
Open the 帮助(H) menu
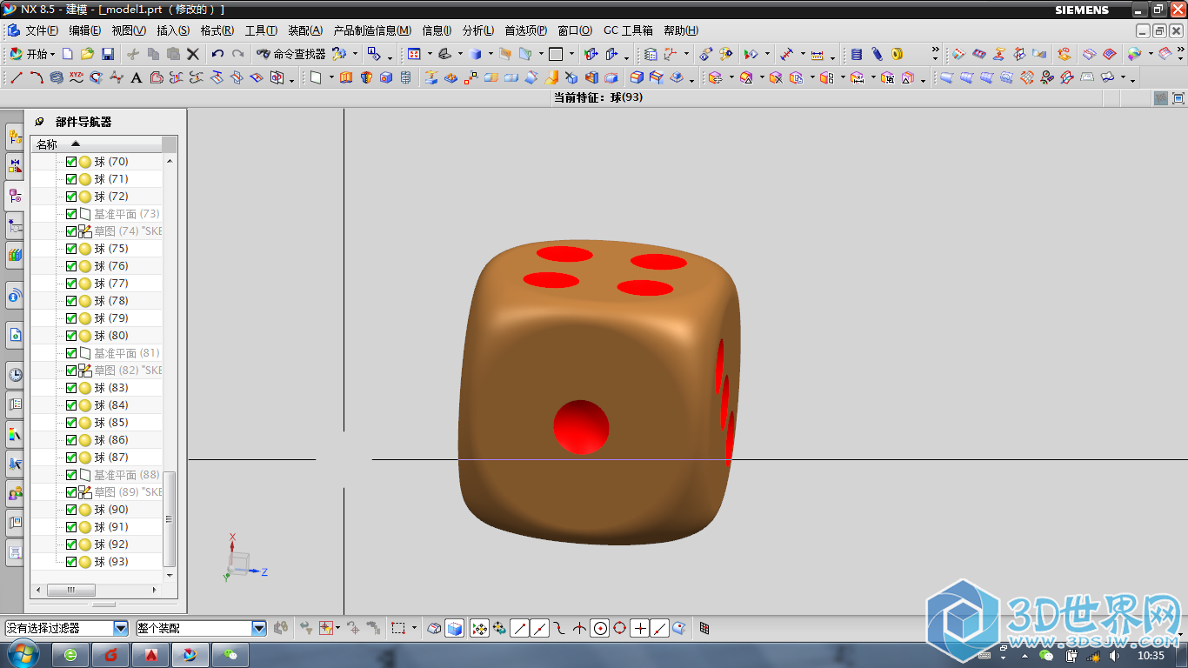coord(681,30)
